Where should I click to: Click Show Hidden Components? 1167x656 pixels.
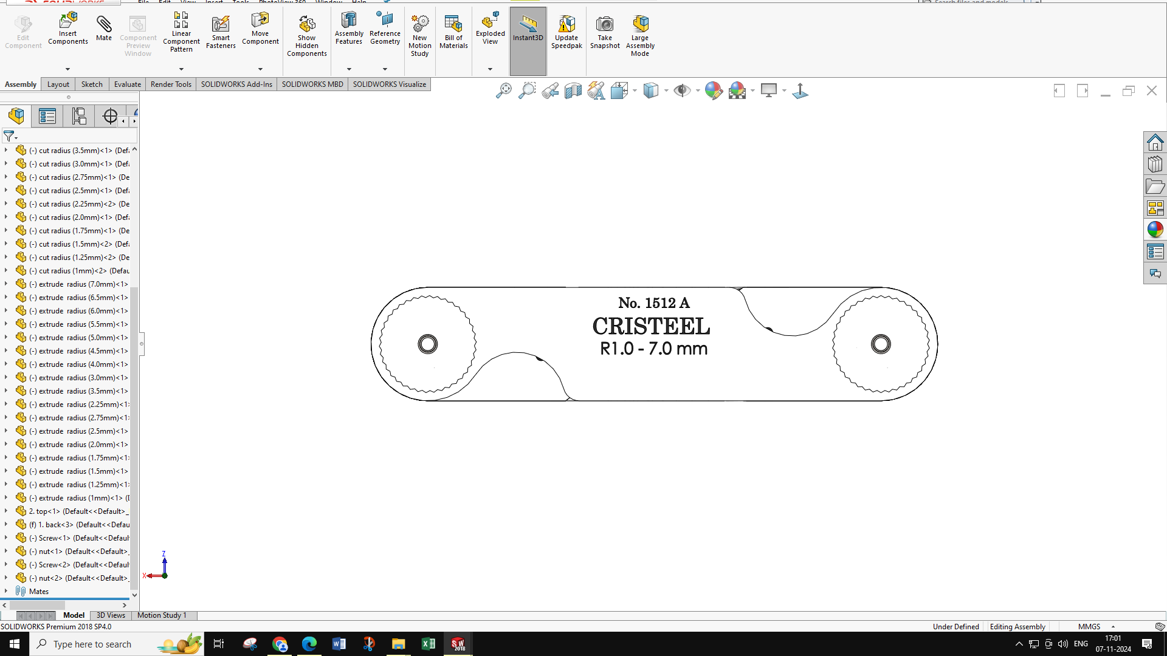[x=307, y=36]
